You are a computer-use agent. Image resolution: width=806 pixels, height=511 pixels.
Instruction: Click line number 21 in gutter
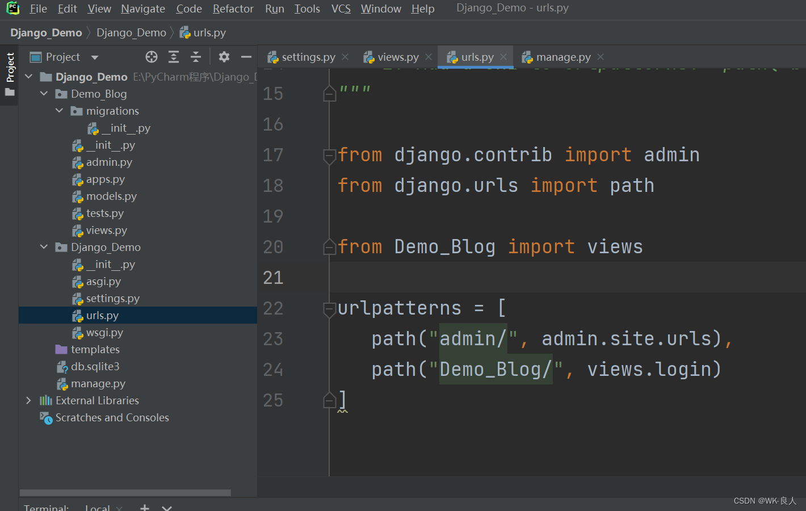(x=273, y=278)
